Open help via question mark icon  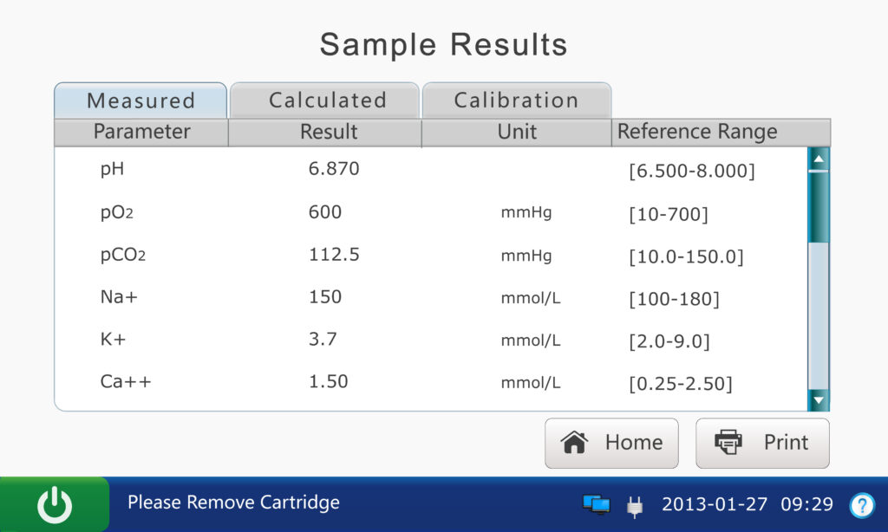click(862, 505)
